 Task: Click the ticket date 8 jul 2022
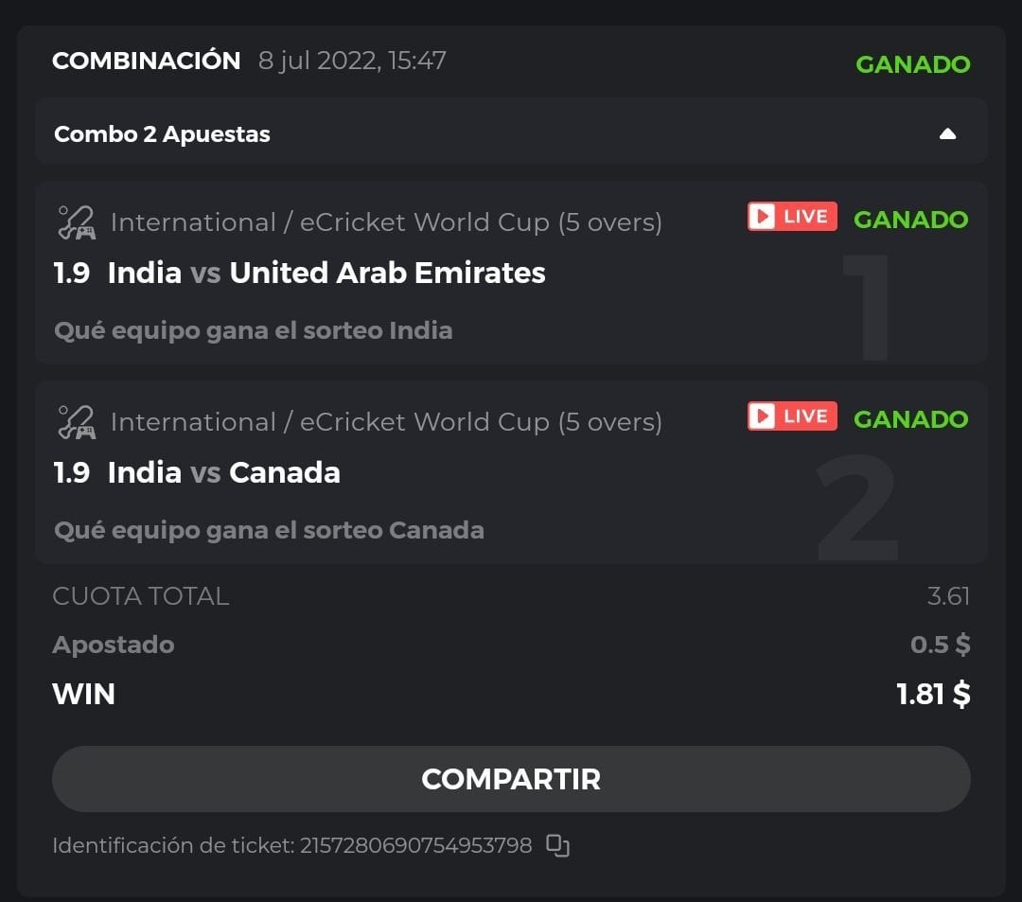pyautogui.click(x=352, y=61)
